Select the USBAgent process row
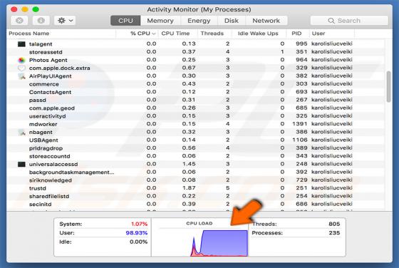399x268 pixels. (195, 140)
